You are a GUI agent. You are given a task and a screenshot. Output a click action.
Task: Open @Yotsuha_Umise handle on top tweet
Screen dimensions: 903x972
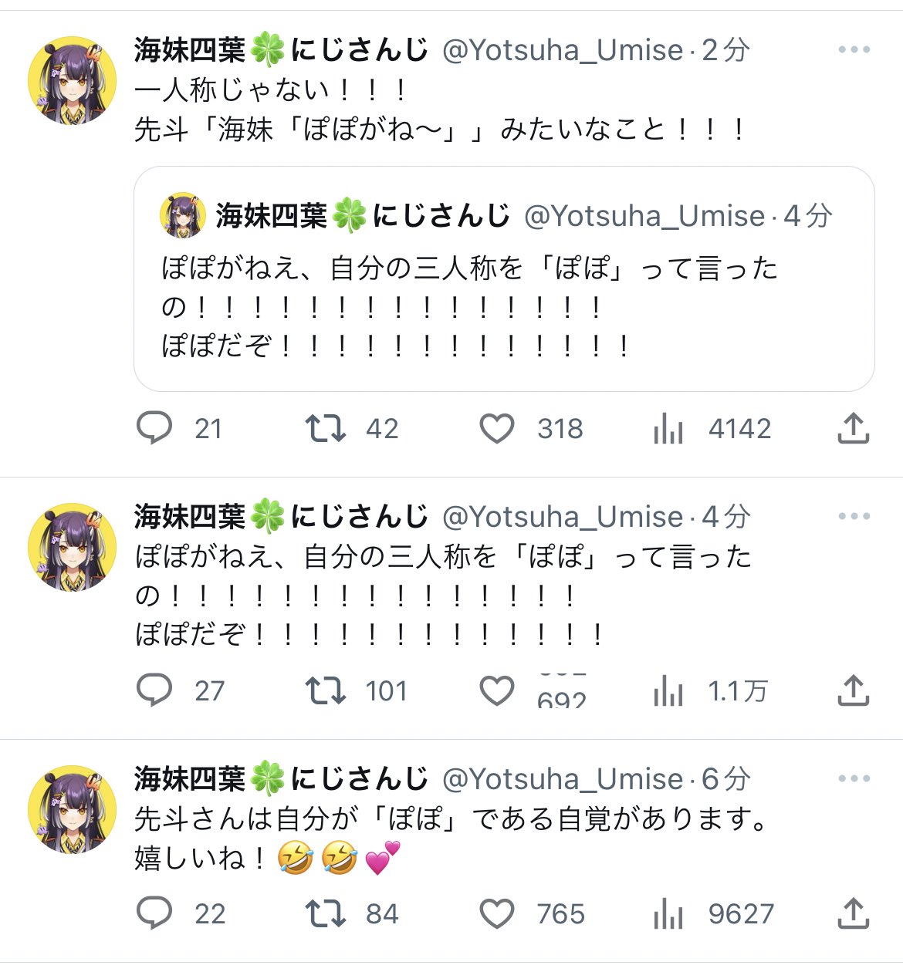563,50
